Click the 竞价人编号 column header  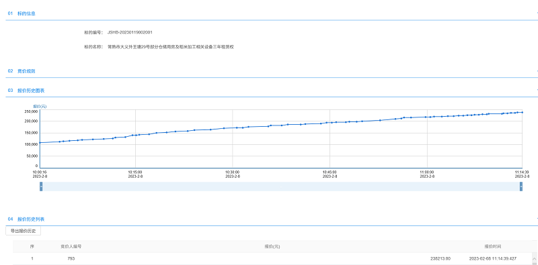(71, 246)
